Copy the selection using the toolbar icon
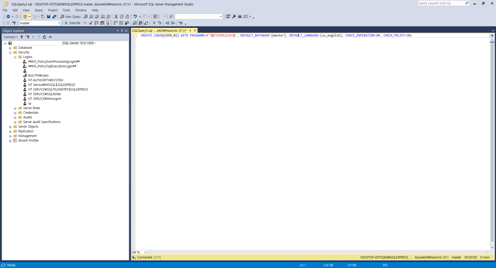The height and width of the screenshot is (268, 496). (122, 17)
